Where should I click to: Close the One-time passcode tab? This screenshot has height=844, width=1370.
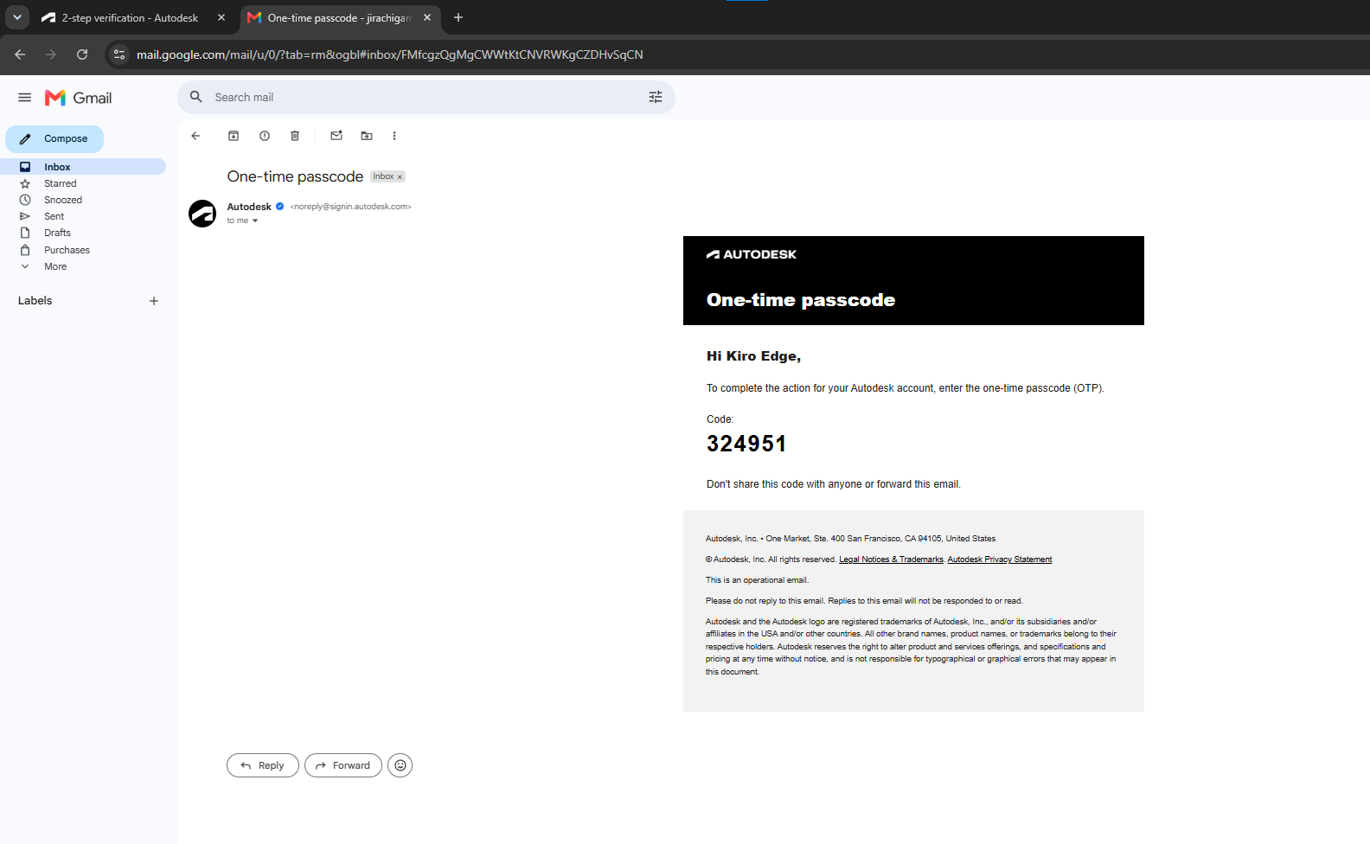(427, 17)
